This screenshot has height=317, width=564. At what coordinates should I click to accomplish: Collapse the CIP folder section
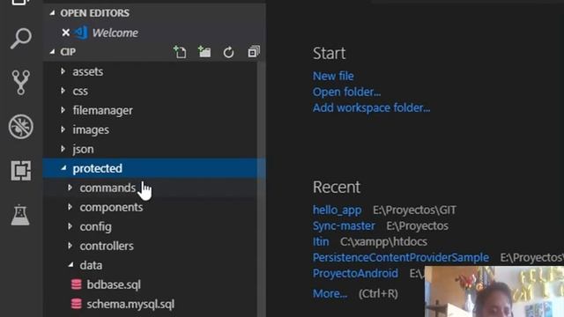click(x=53, y=52)
